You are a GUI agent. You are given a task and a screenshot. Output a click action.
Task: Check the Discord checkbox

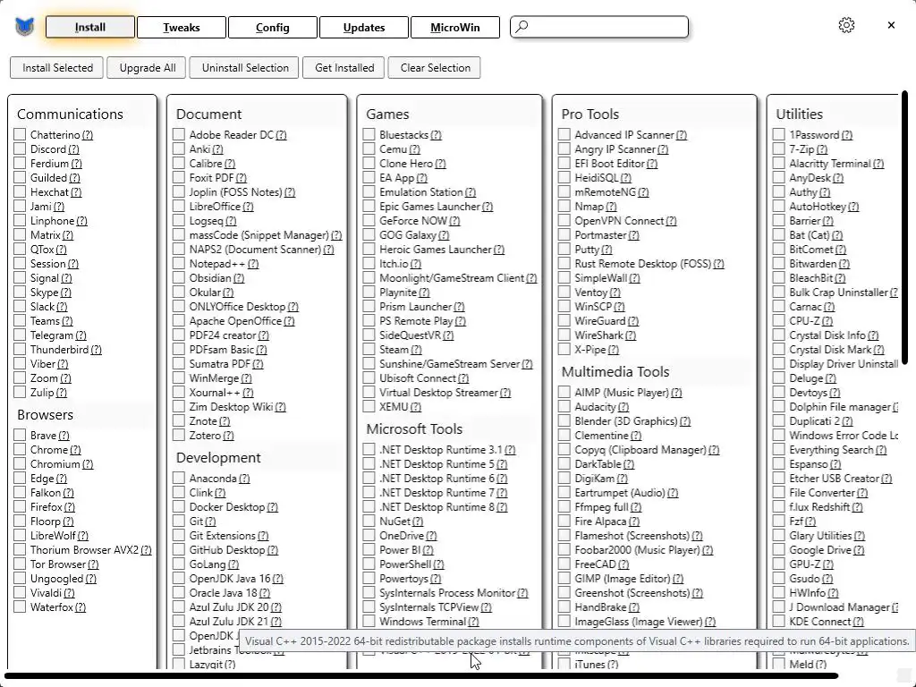20,149
